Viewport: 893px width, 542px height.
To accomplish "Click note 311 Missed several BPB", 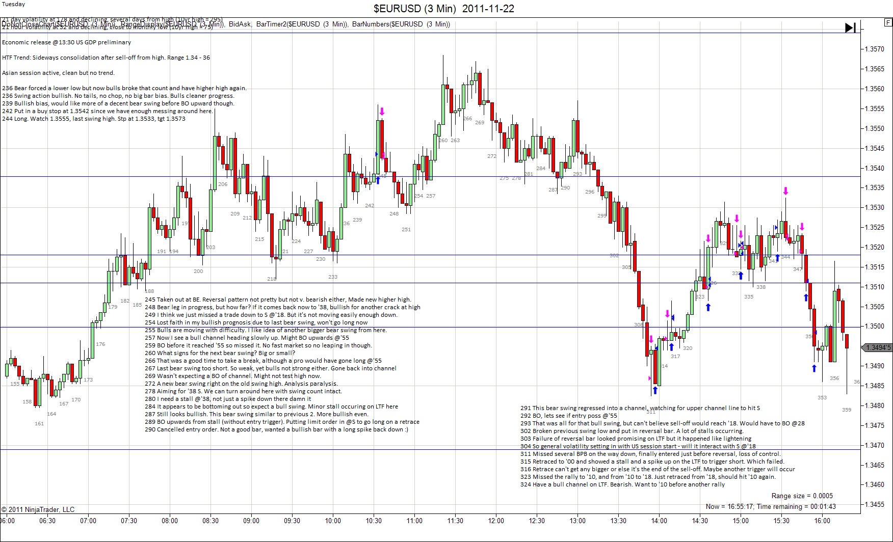I will pos(651,454).
